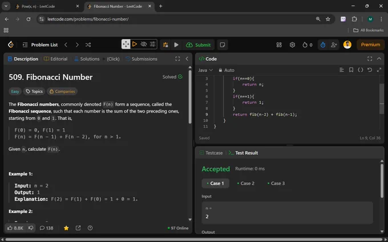This screenshot has height=242, width=388.
Task: Click the curly braces snippet icon
Action: (x=360, y=70)
